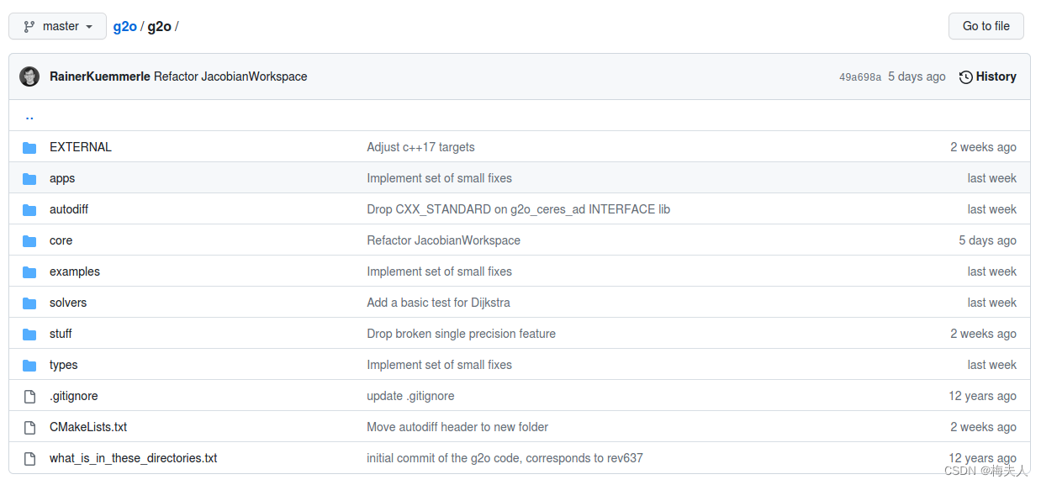Click the stuff folder icon
The image size is (1041, 485).
[x=29, y=334]
